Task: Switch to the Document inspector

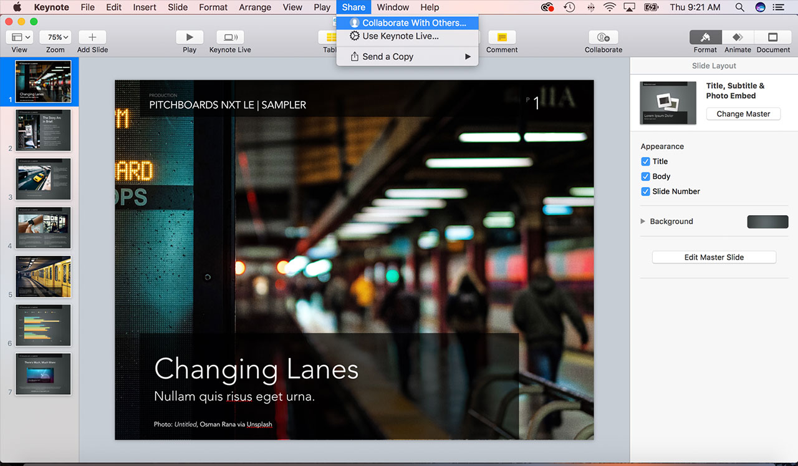Action: (x=773, y=37)
